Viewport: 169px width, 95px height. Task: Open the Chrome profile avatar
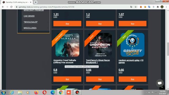coord(162,7)
